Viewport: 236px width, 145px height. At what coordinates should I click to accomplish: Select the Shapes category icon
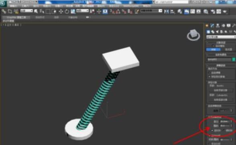click(x=213, y=32)
